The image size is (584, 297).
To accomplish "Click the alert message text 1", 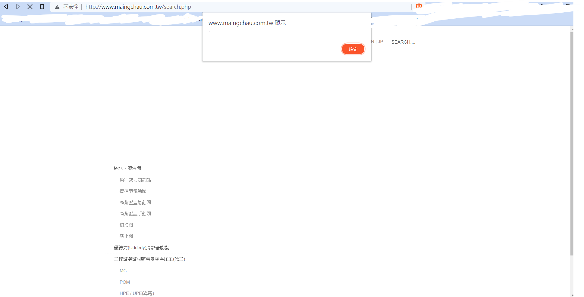I will pyautogui.click(x=210, y=33).
